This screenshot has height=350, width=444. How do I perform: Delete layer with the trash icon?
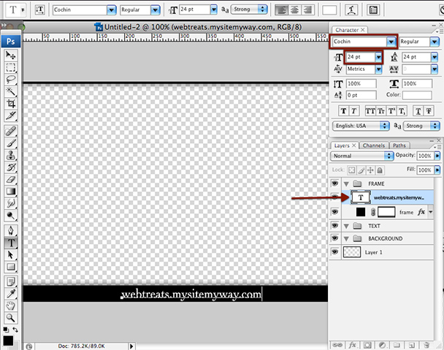pyautogui.click(x=426, y=345)
